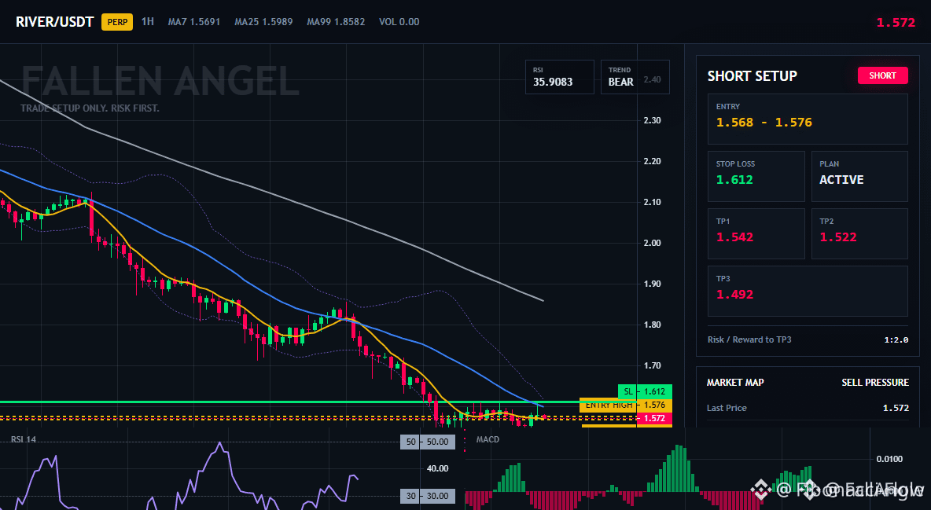Click the VOL 0.00 label
The image size is (931, 510).
coord(399,22)
